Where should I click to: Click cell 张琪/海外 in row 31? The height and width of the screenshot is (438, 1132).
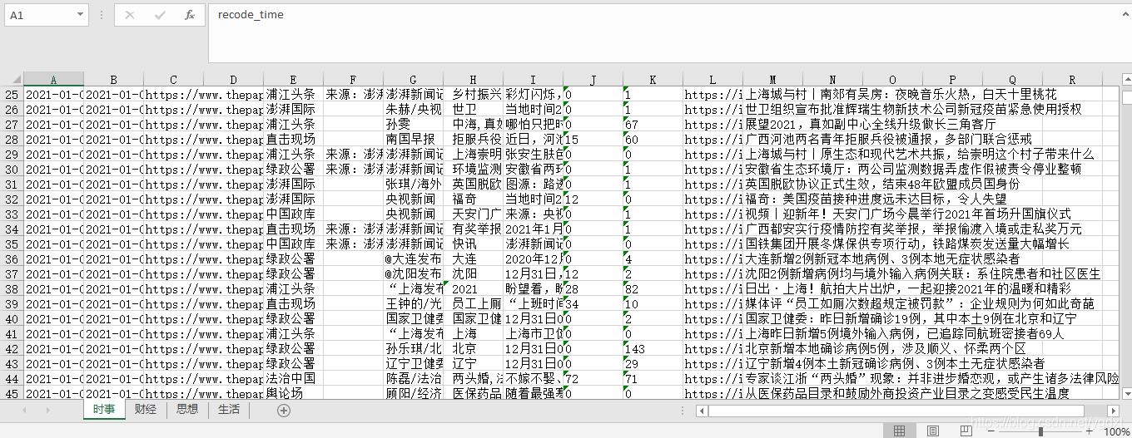click(414, 184)
